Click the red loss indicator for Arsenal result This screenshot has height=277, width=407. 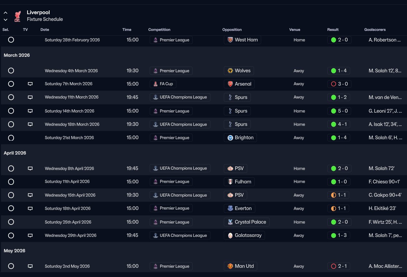tap(333, 84)
